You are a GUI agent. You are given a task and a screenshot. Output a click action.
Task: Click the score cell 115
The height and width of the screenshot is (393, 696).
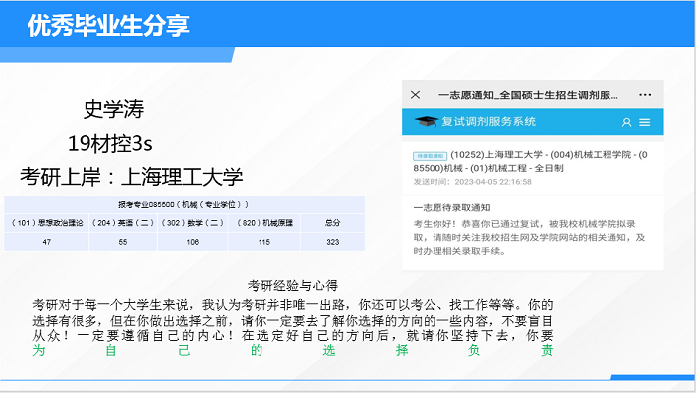tap(264, 242)
